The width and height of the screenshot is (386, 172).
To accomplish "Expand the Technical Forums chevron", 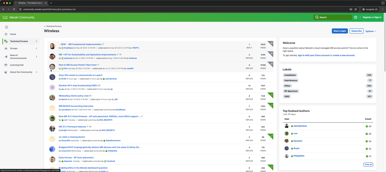I will (x=36, y=41).
